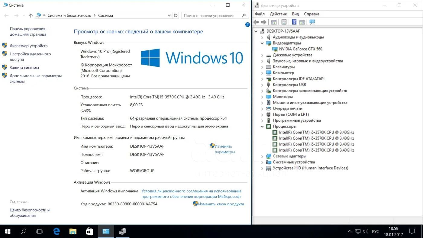Click Back arrow in System window
Viewport: 423px width, 238px height.
pos(7,15)
